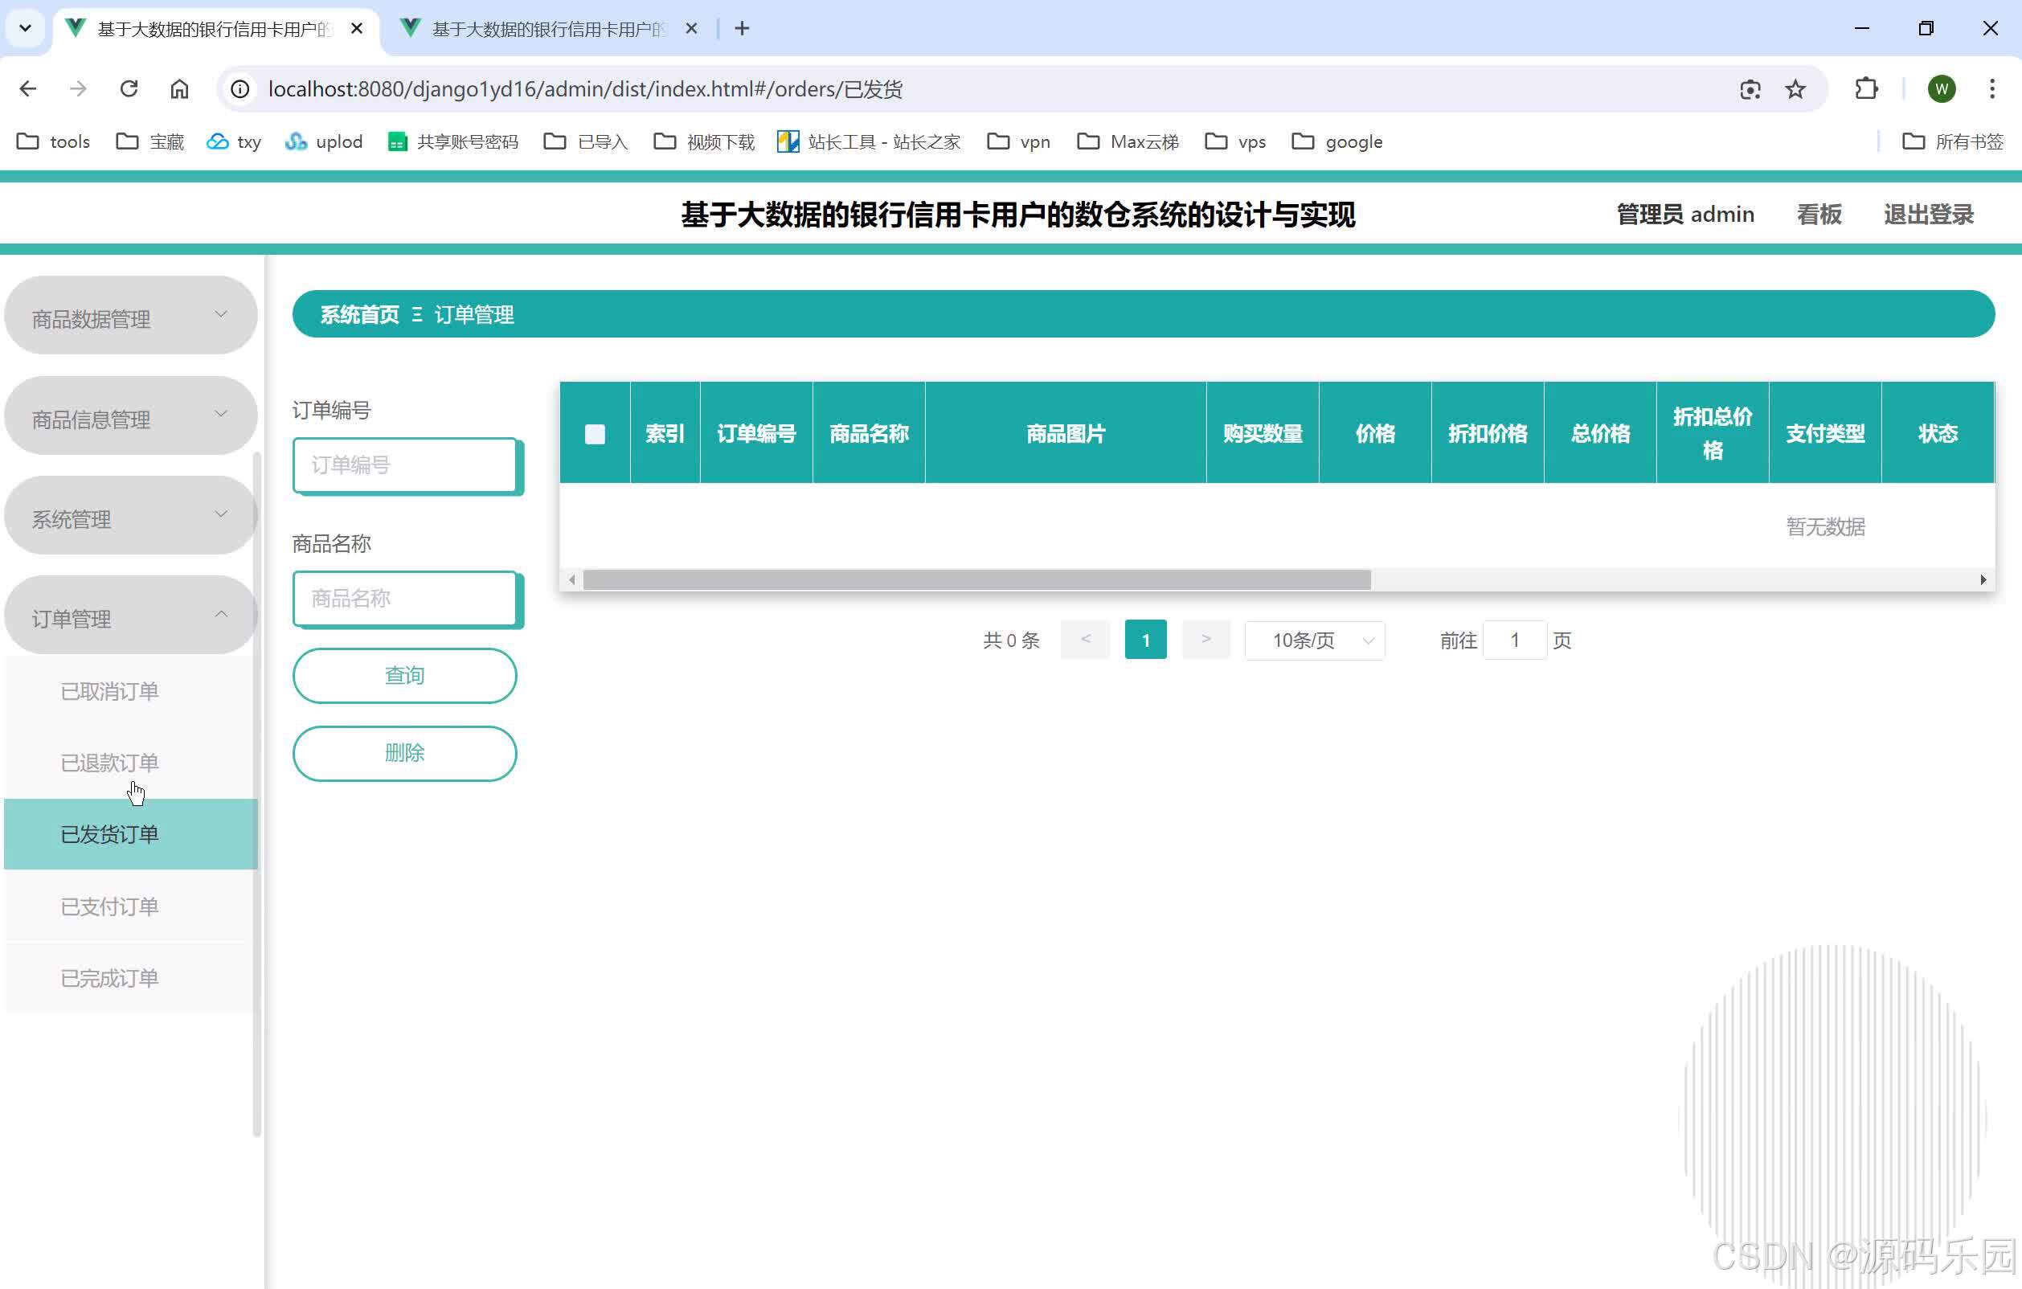The image size is (2022, 1289).
Task: Bookmark this page with the star icon
Action: [x=1795, y=88]
